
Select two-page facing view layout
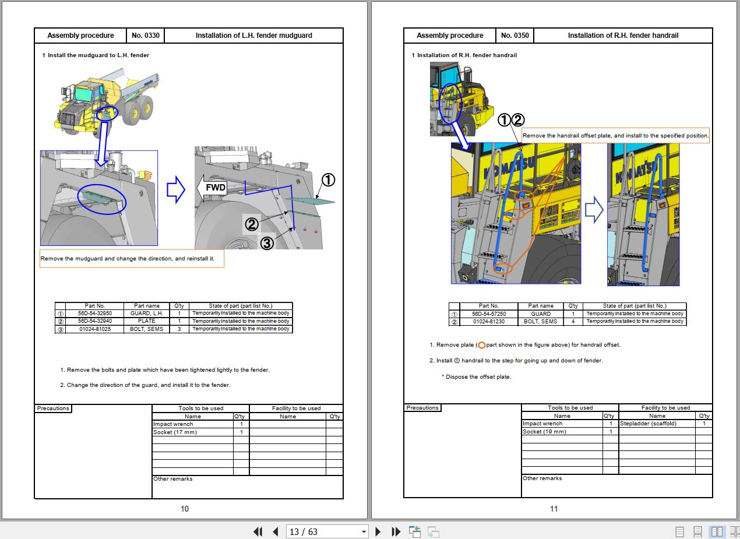tap(717, 531)
